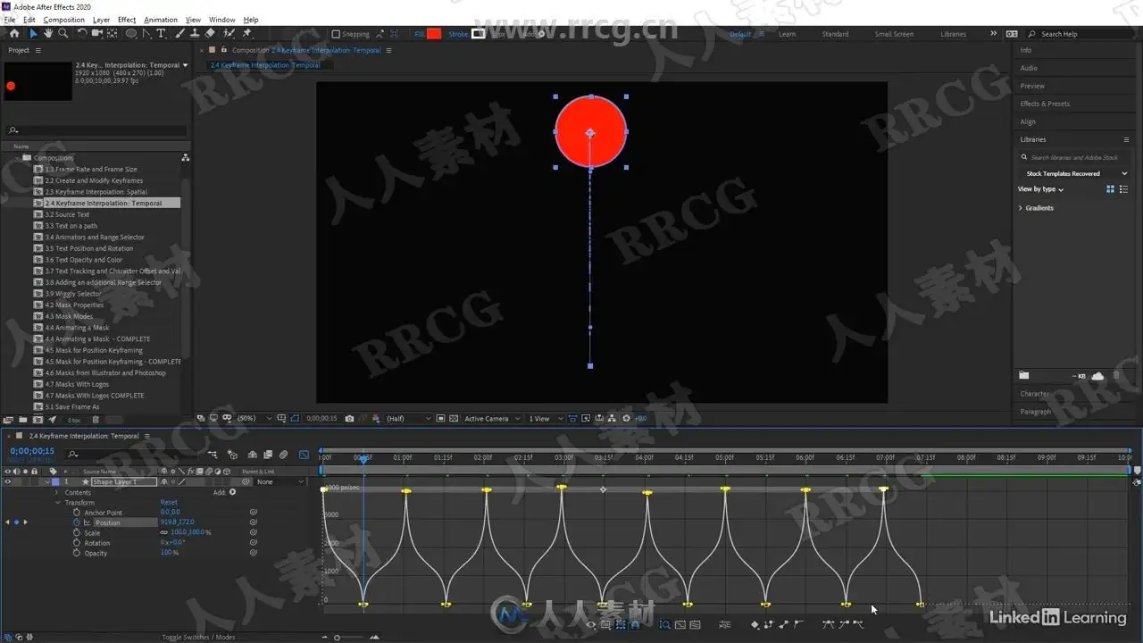Click the Position graph icon beside the stopwatch
Screen dimensions: 1143x643
click(88, 522)
